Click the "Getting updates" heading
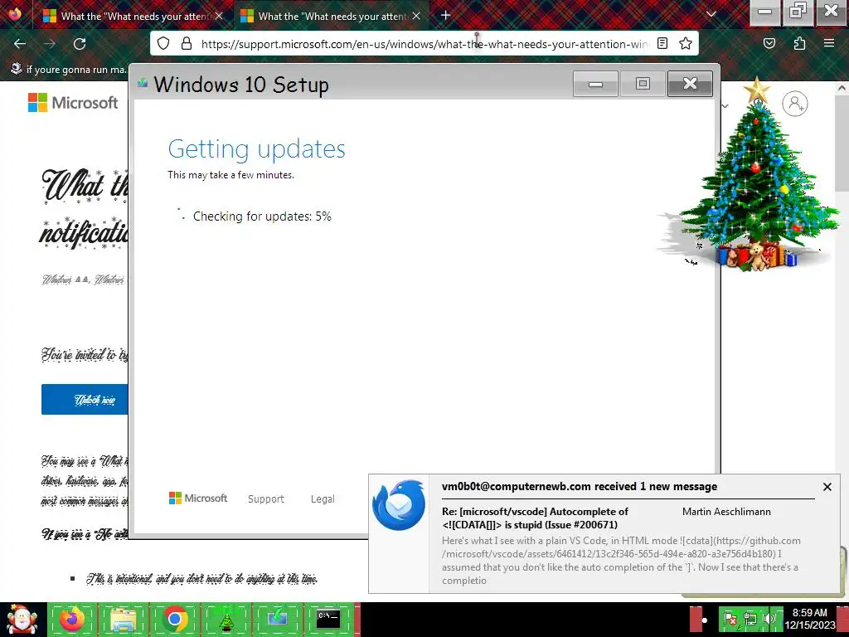The width and height of the screenshot is (849, 637). coord(256,149)
